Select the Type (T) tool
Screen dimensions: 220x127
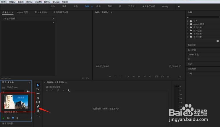(38, 115)
